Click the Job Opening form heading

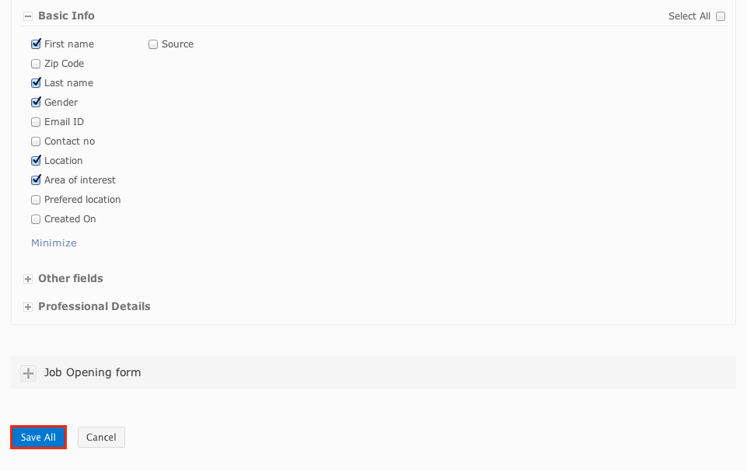coord(93,372)
